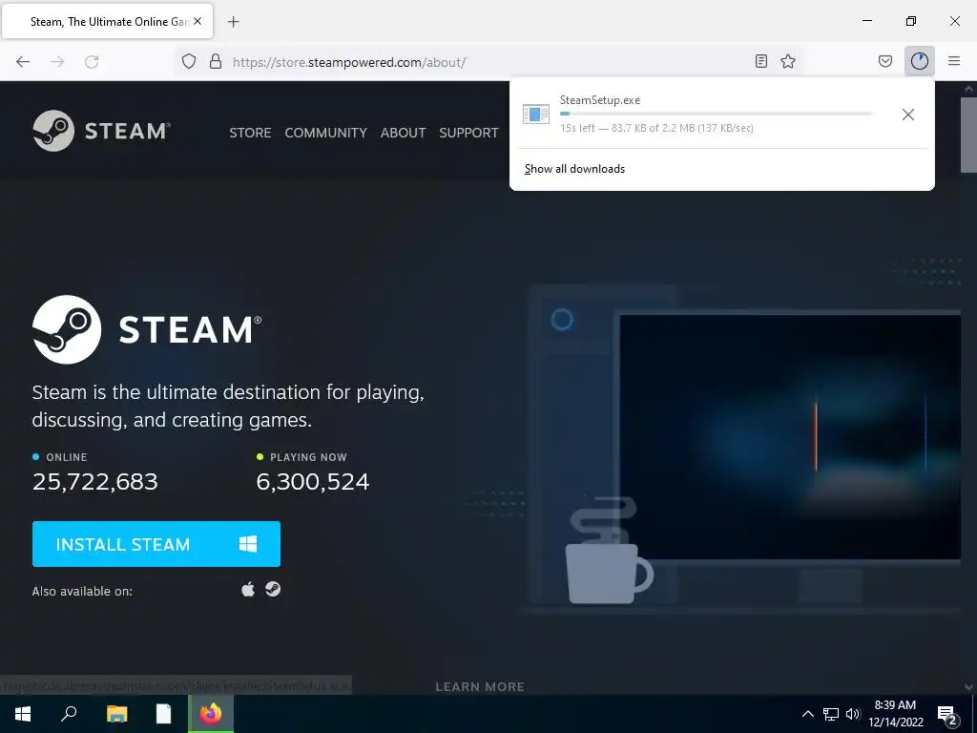Click the SteamSetup.exe download name
The height and width of the screenshot is (733, 977).
(x=599, y=99)
